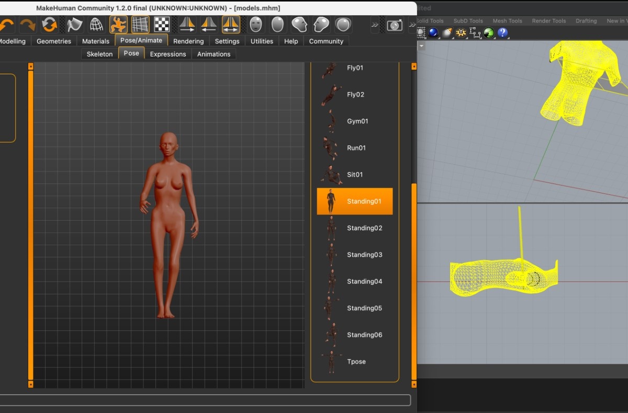Toggle the orange pose figure icon
628x413 pixels.
coord(119,25)
